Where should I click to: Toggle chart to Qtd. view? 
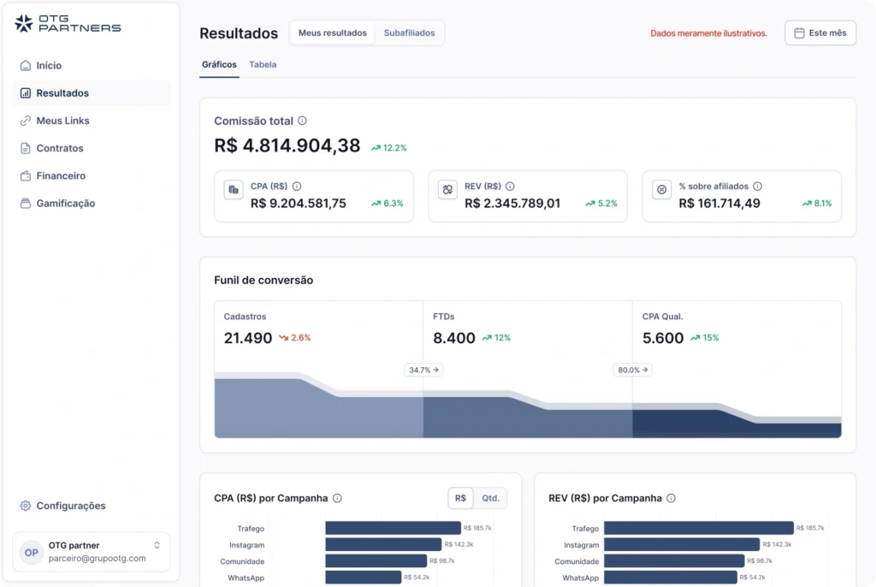coord(490,498)
